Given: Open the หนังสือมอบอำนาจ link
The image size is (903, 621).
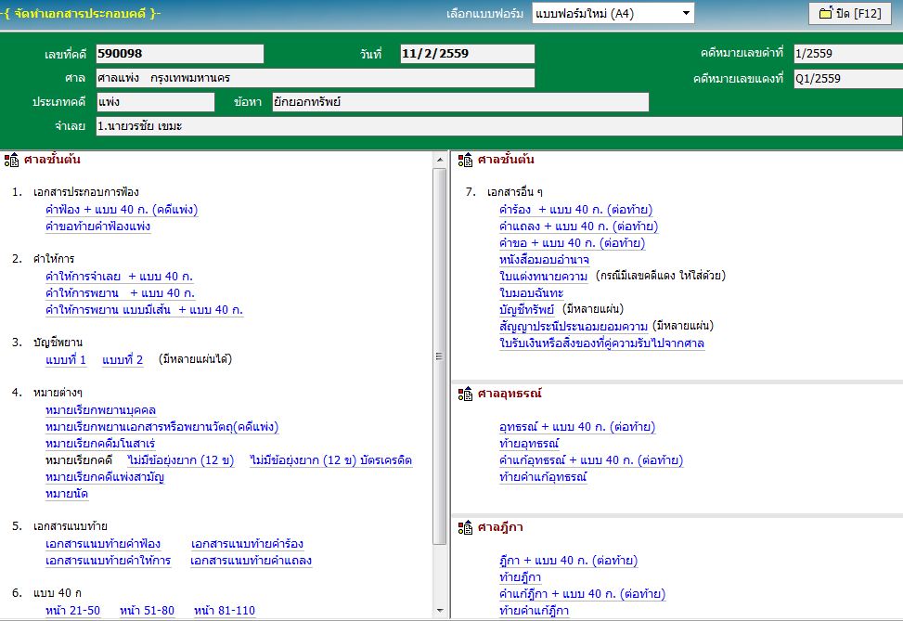Looking at the screenshot, I should [544, 260].
